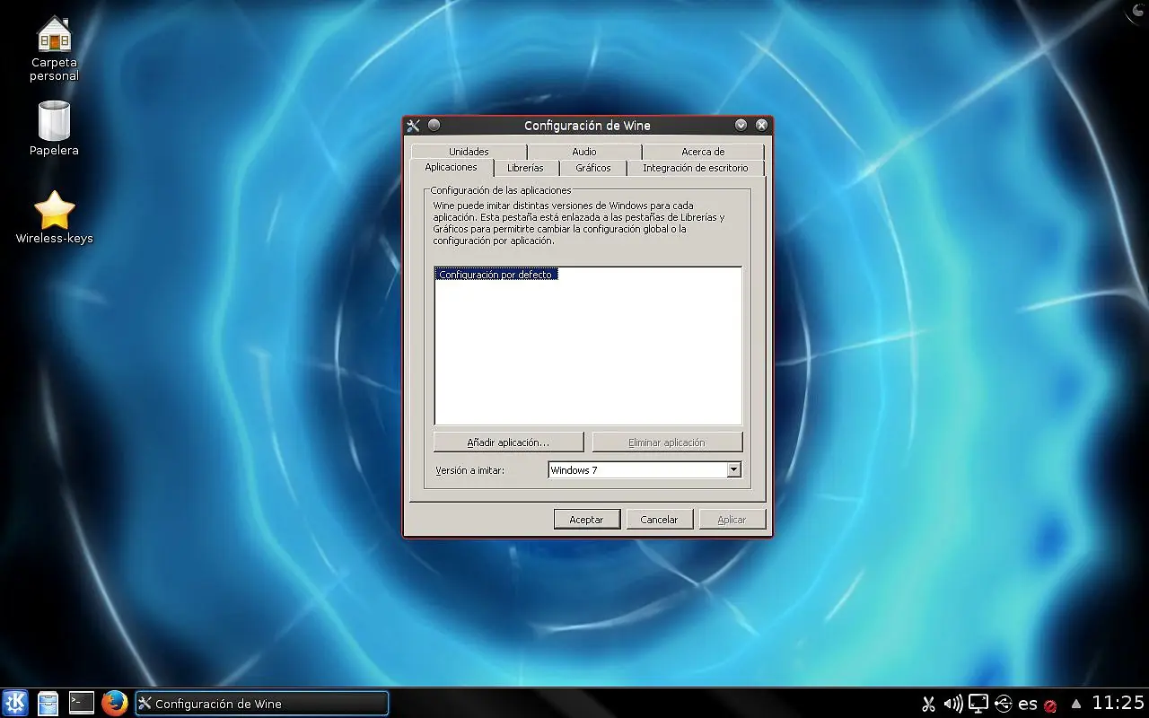Select the Aplicaciones tab

coord(451,168)
